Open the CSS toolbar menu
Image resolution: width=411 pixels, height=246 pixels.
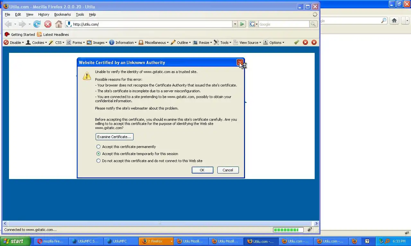[57, 42]
